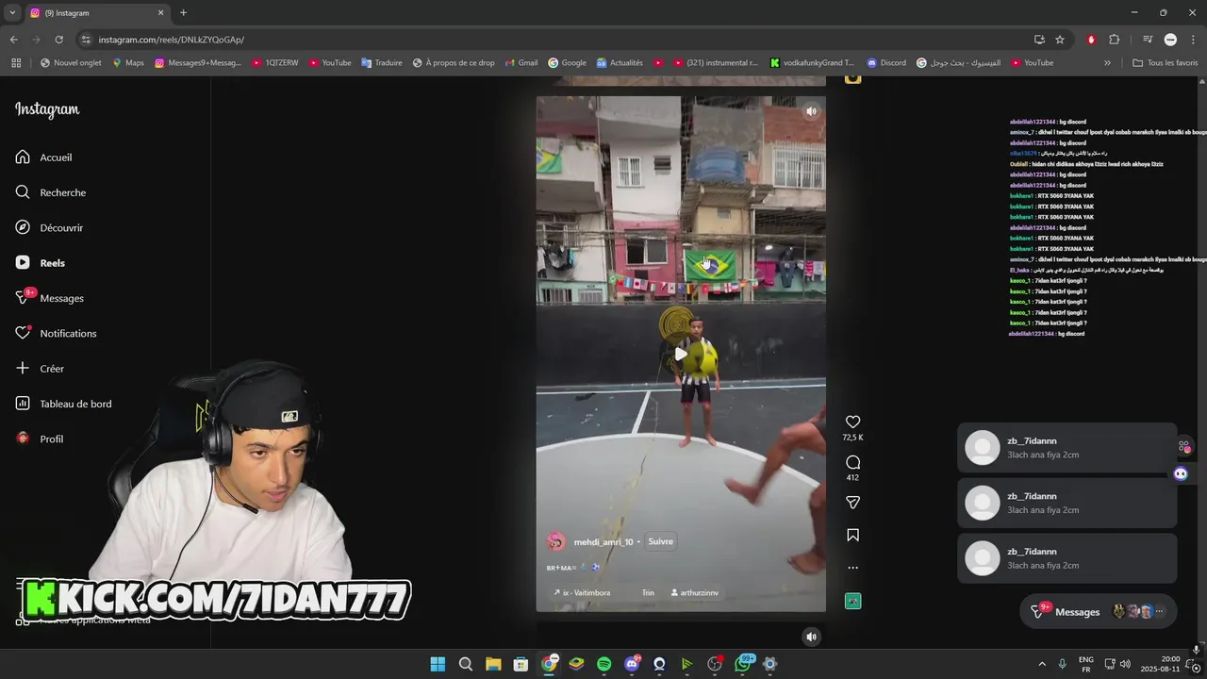This screenshot has width=1207, height=679.
Task: Click the browser back arrow
Action: point(13,40)
